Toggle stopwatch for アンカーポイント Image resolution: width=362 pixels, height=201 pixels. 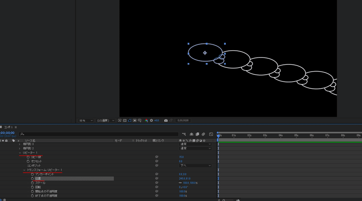point(32,174)
